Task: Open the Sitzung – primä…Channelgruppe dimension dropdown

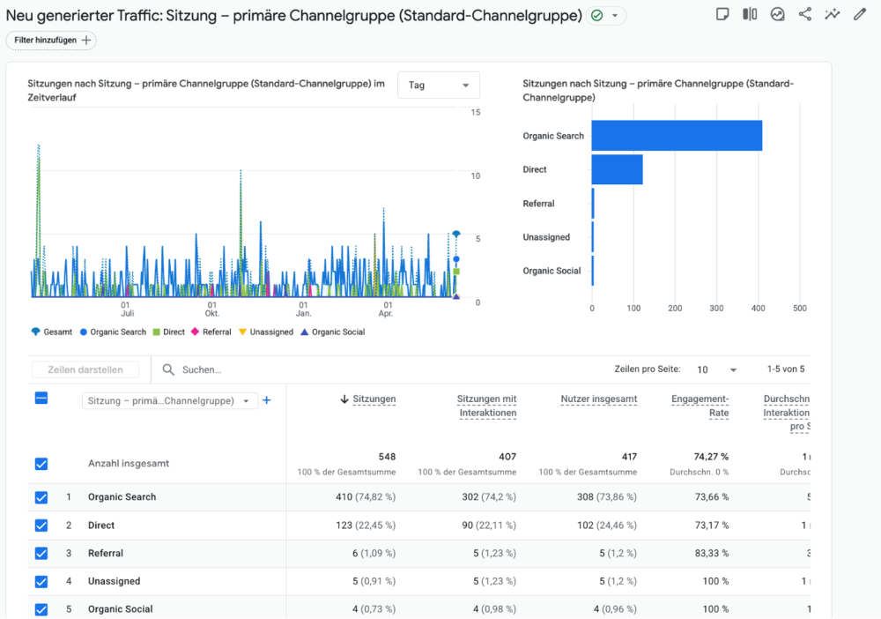Action: tap(170, 401)
